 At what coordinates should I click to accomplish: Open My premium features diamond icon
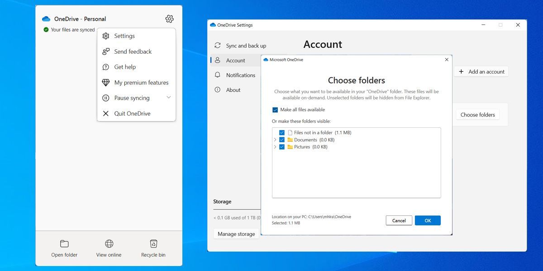point(106,83)
